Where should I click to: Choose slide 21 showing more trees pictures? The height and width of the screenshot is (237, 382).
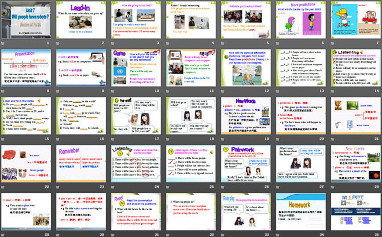pyautogui.click(x=356, y=116)
